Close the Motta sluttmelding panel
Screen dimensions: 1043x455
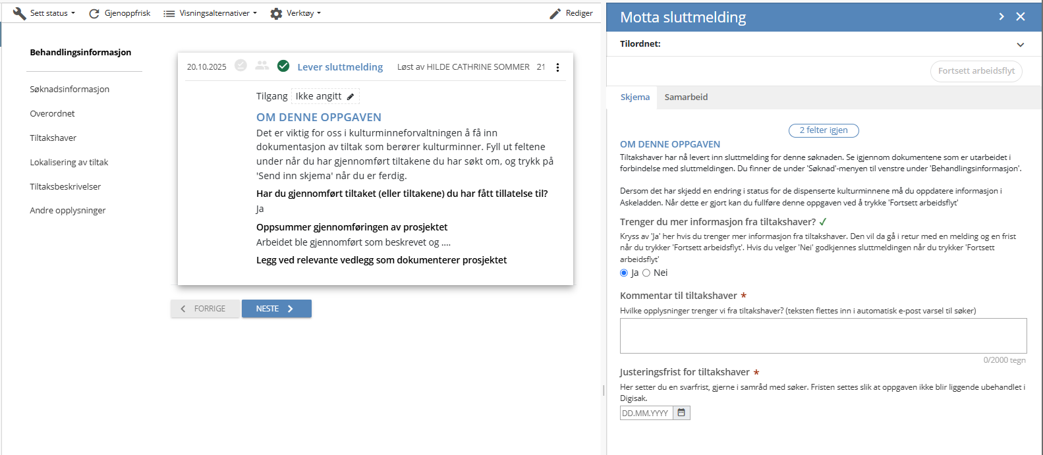click(1021, 17)
